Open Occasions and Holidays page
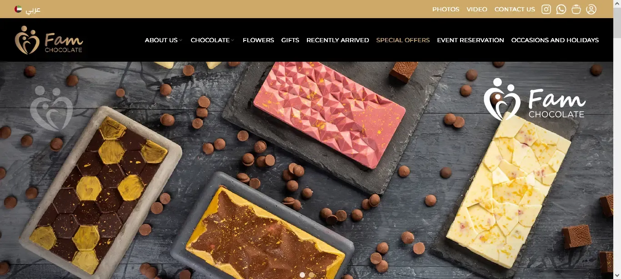The height and width of the screenshot is (279, 621). click(x=555, y=40)
